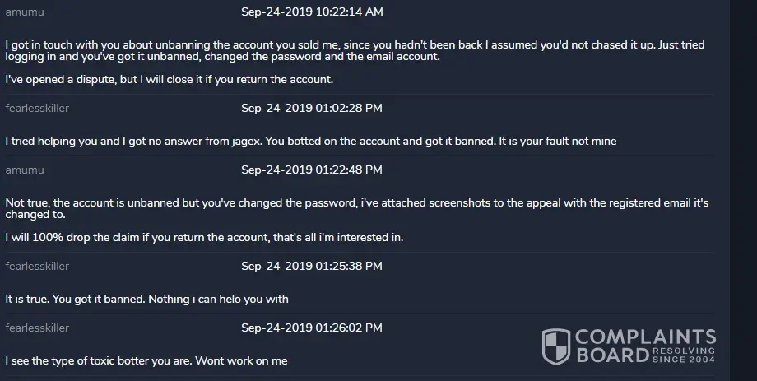Viewport: 757px width, 381px height.
Task: Click the 'Resolving Since 2004' tagline
Action: tap(683, 355)
